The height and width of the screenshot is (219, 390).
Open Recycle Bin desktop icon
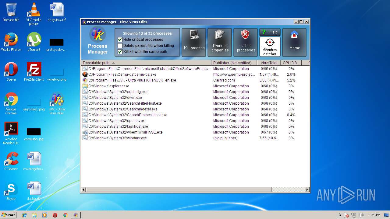tap(11, 12)
